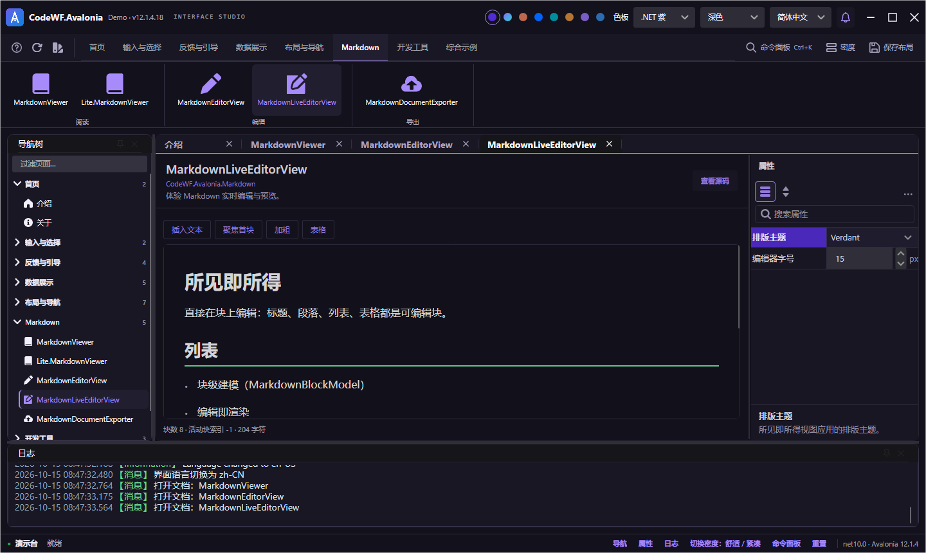Launch MarkdownEditorView pencil icon in ribbon
Image resolution: width=926 pixels, height=553 pixels.
point(211,89)
